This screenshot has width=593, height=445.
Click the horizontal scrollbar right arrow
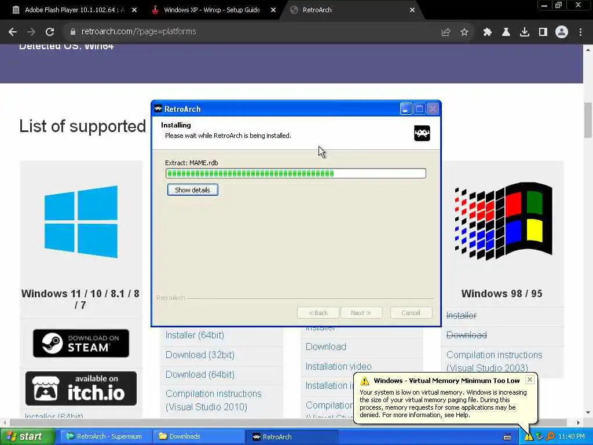578,422
